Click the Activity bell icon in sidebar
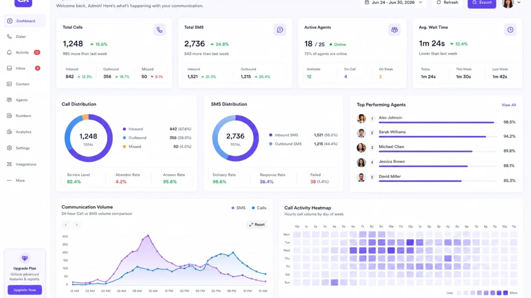531x298 pixels. tap(9, 53)
